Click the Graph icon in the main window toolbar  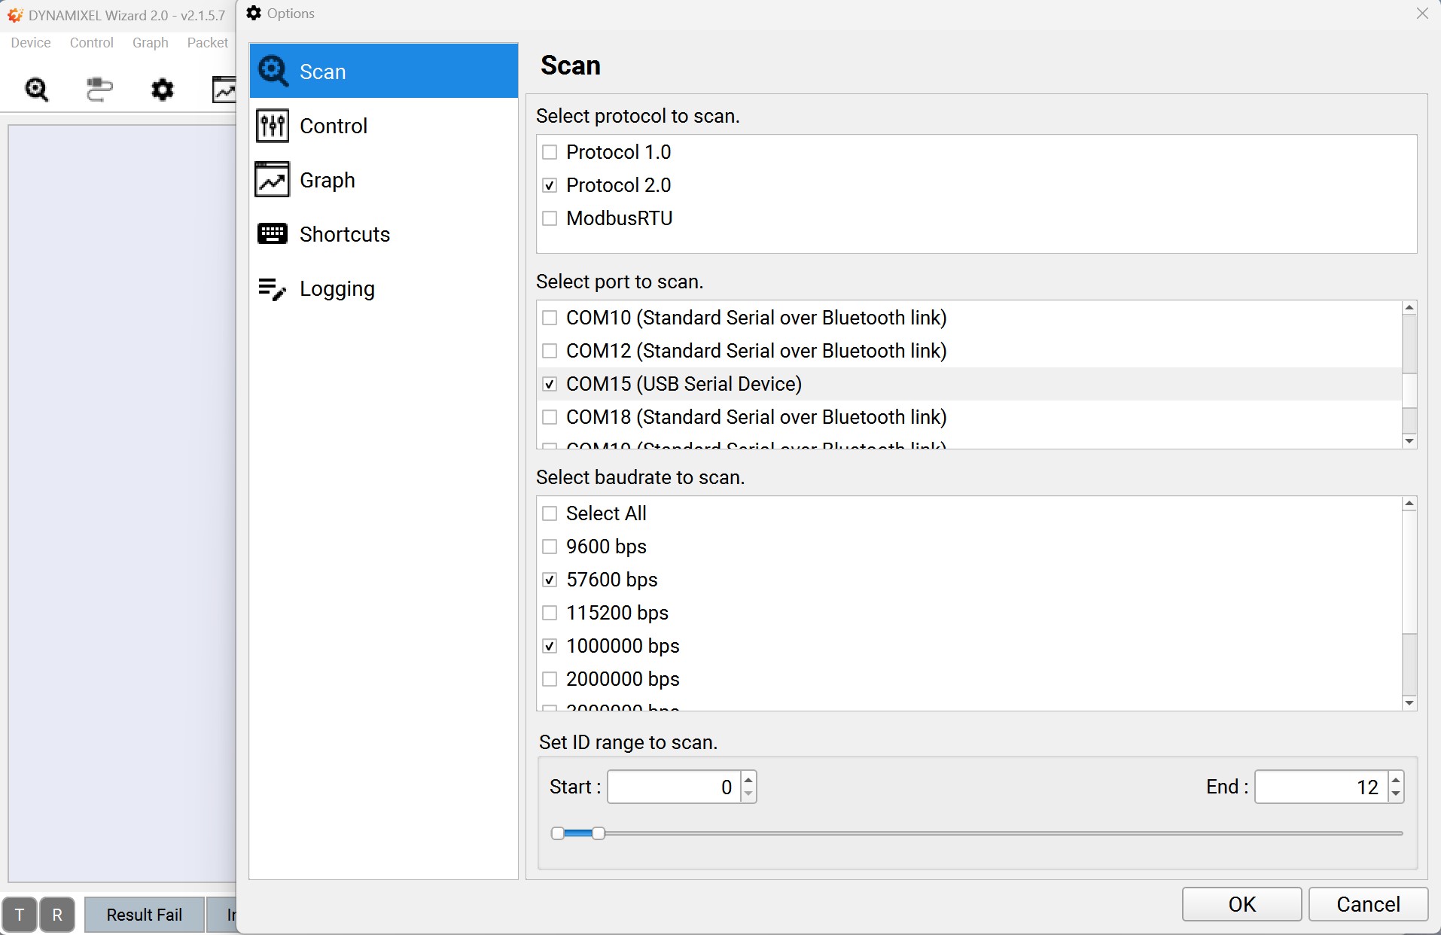point(224,90)
